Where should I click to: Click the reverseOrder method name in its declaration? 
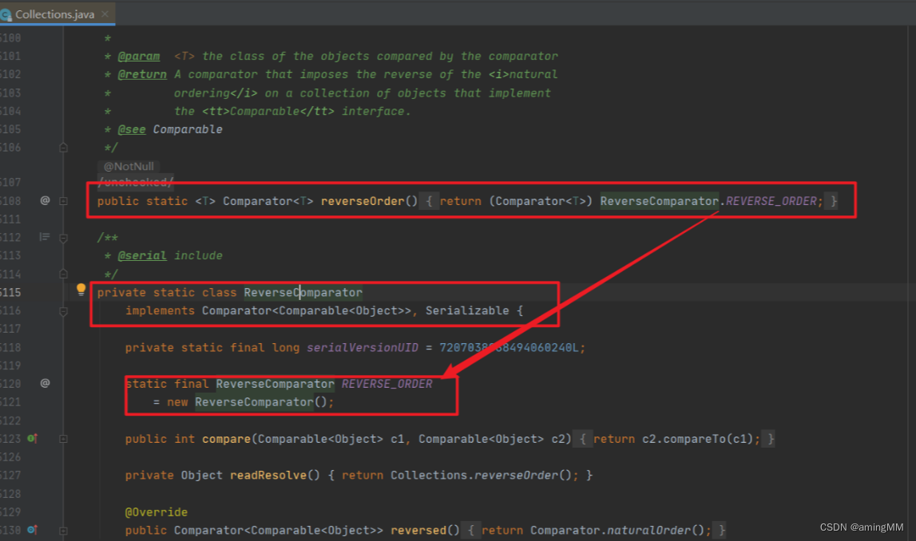point(363,201)
